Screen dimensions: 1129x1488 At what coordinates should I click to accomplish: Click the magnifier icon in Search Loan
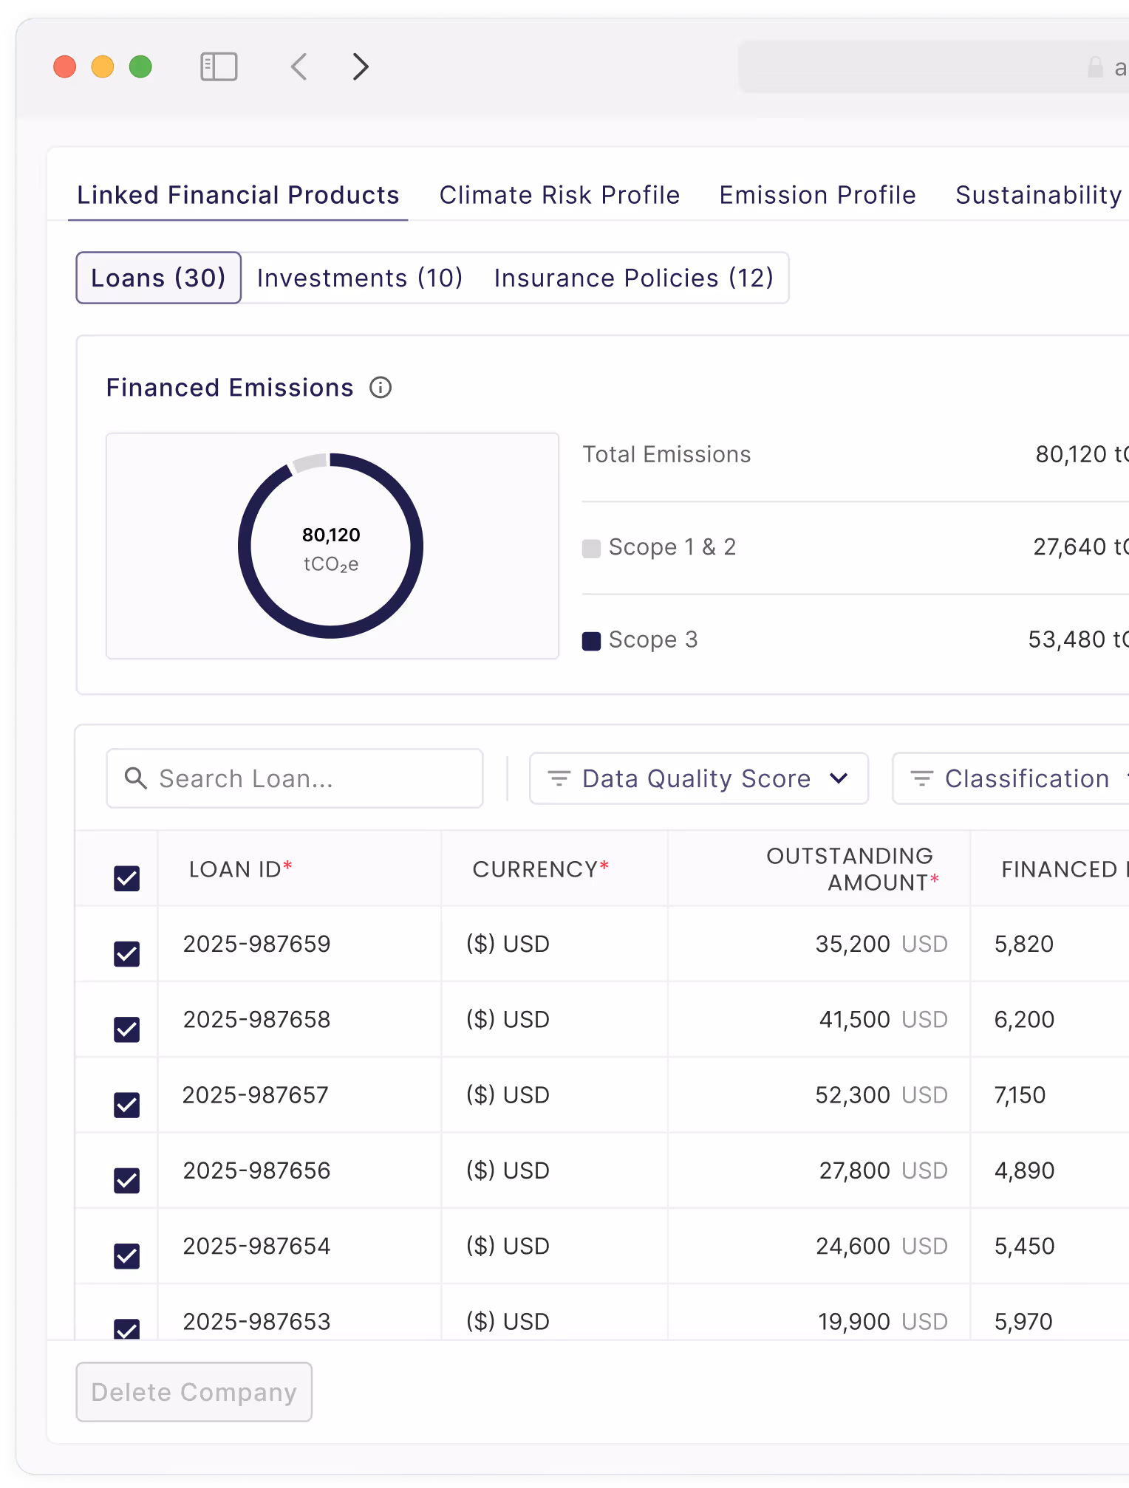pos(135,778)
